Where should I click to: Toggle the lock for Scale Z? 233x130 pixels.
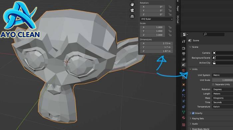pyautogui.click(x=170, y=35)
